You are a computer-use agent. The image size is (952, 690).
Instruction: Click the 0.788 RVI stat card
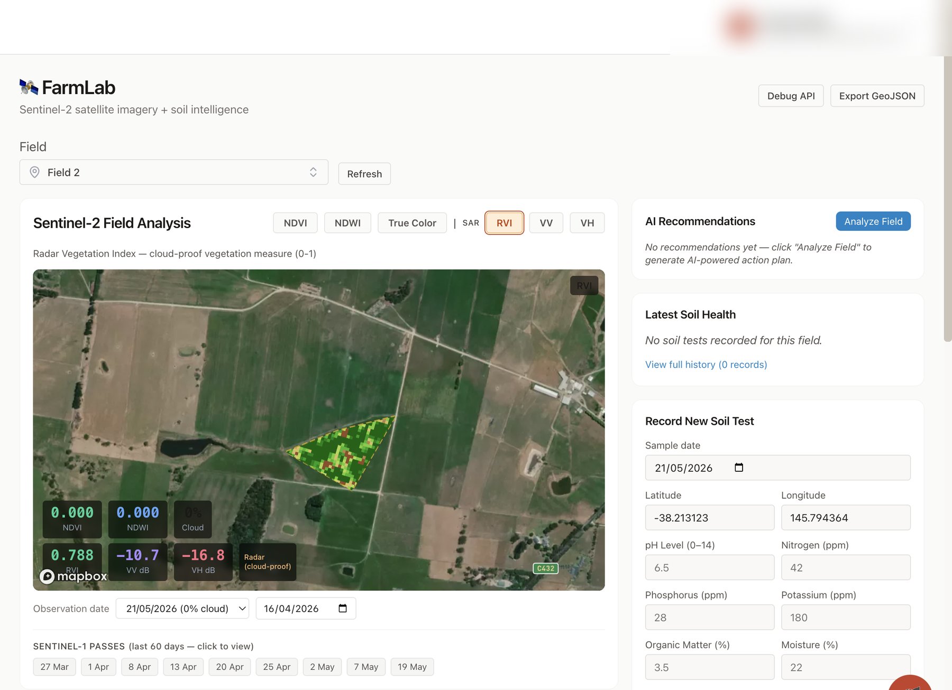point(72,562)
